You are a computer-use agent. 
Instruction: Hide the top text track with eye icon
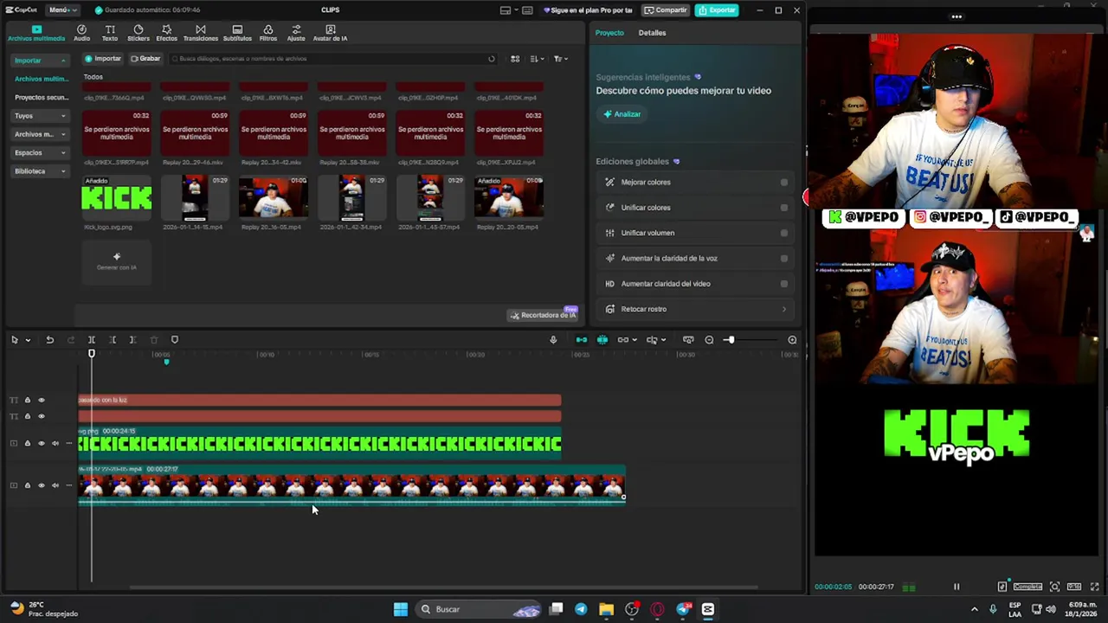tap(41, 400)
